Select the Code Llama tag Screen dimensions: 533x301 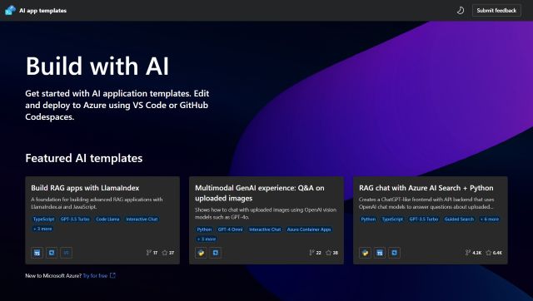(x=107, y=220)
